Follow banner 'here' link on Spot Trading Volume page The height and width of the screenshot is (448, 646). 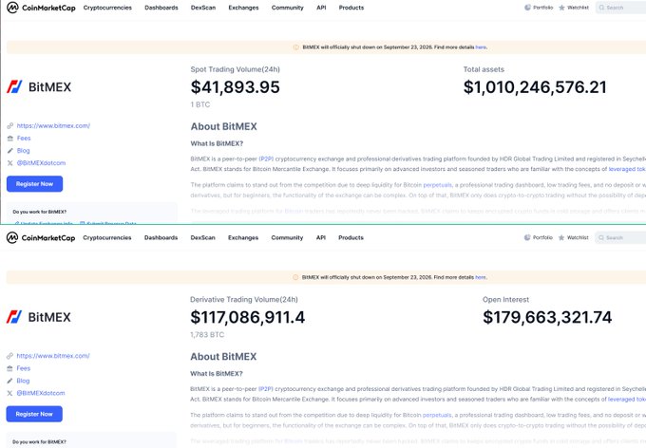[481, 47]
